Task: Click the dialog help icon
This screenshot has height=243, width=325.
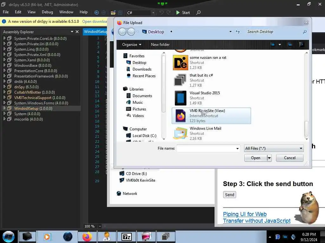Action: [x=302, y=44]
